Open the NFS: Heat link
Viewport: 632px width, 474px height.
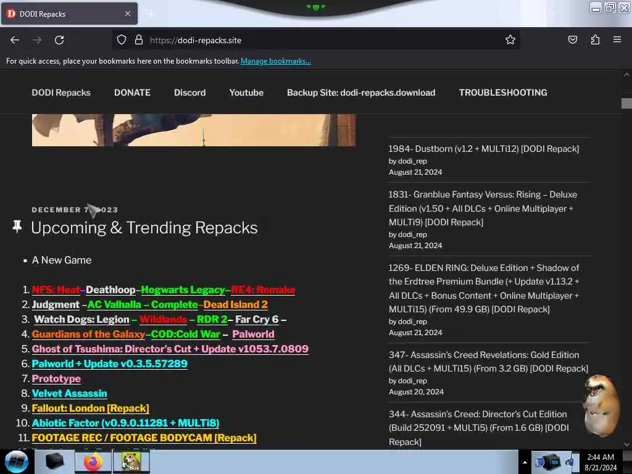(56, 290)
